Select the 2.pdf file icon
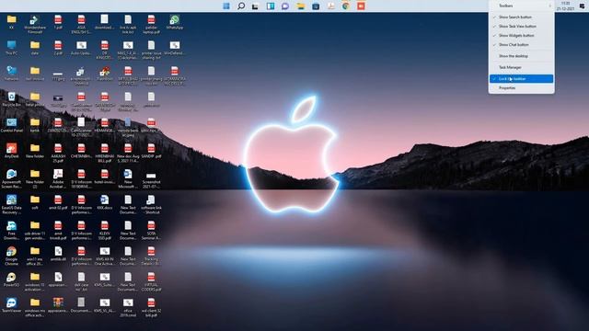The height and width of the screenshot is (331, 589). coord(58,48)
